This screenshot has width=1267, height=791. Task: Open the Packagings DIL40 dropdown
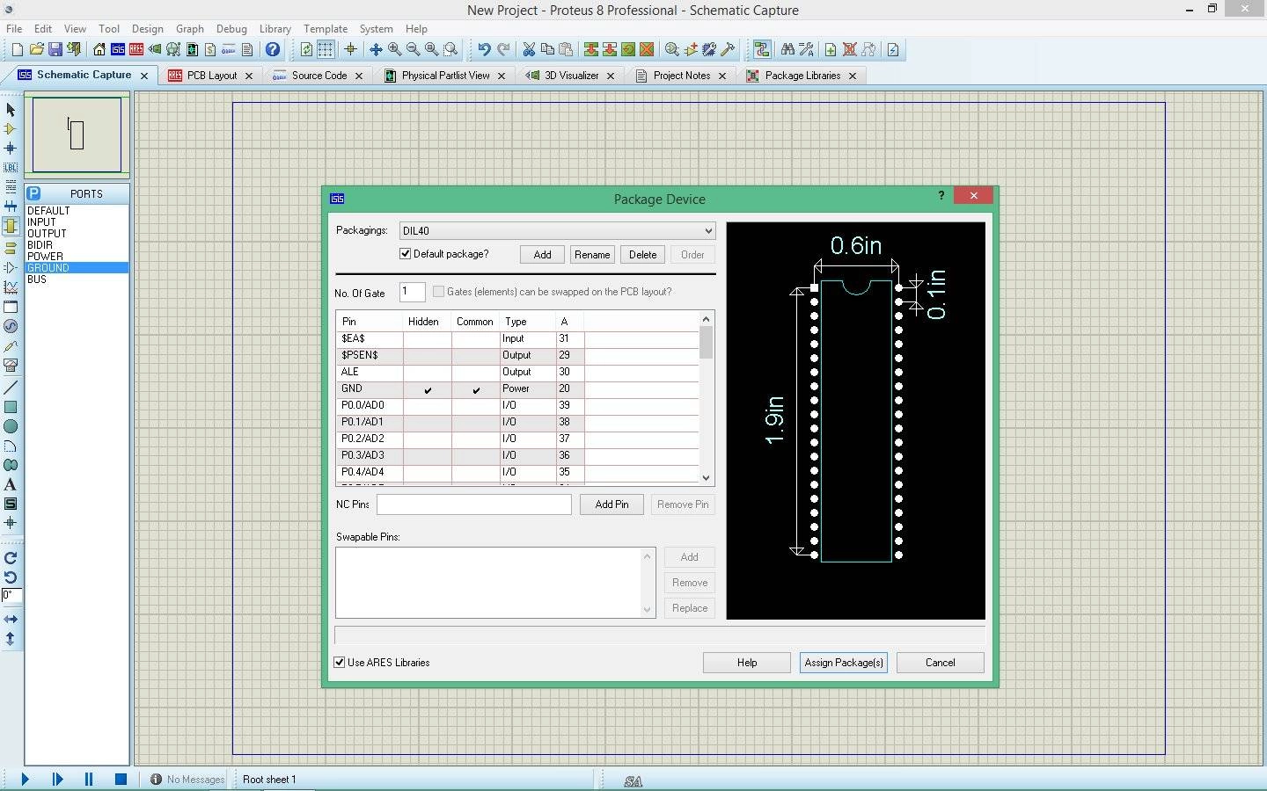pos(557,231)
